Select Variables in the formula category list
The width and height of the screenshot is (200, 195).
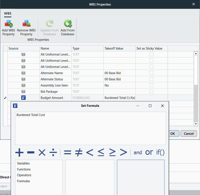(23, 163)
